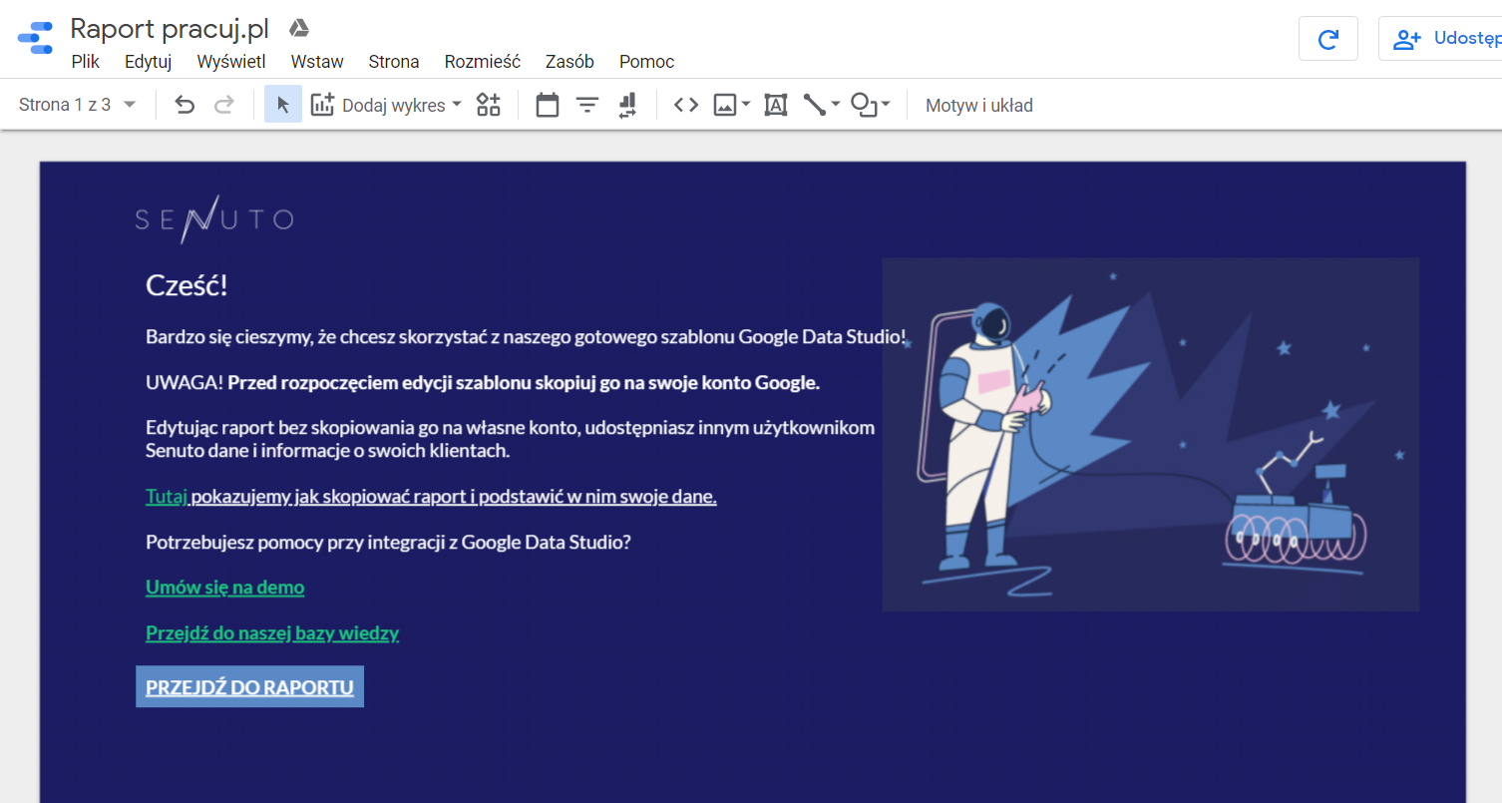Click the community visualizations icon
Image resolution: width=1502 pixels, height=803 pixels.
tap(488, 105)
